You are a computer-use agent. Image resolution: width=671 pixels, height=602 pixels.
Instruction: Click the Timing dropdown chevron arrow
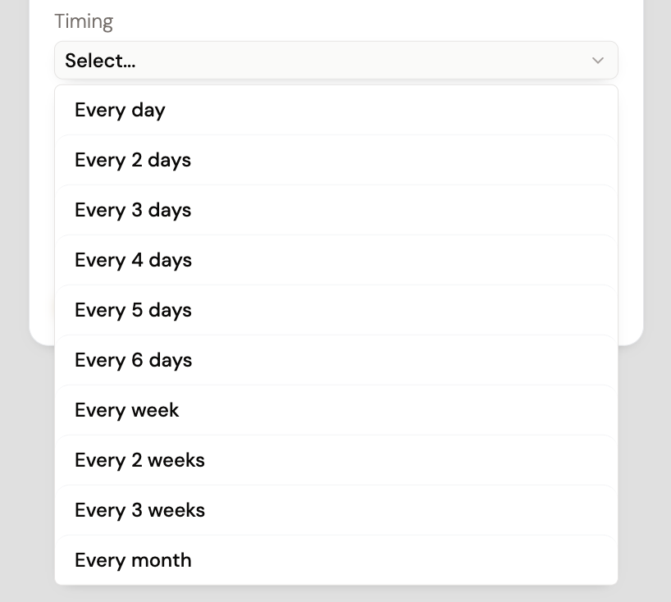coord(597,61)
